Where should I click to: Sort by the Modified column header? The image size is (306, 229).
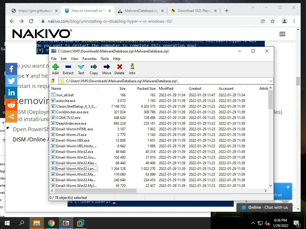(172, 88)
